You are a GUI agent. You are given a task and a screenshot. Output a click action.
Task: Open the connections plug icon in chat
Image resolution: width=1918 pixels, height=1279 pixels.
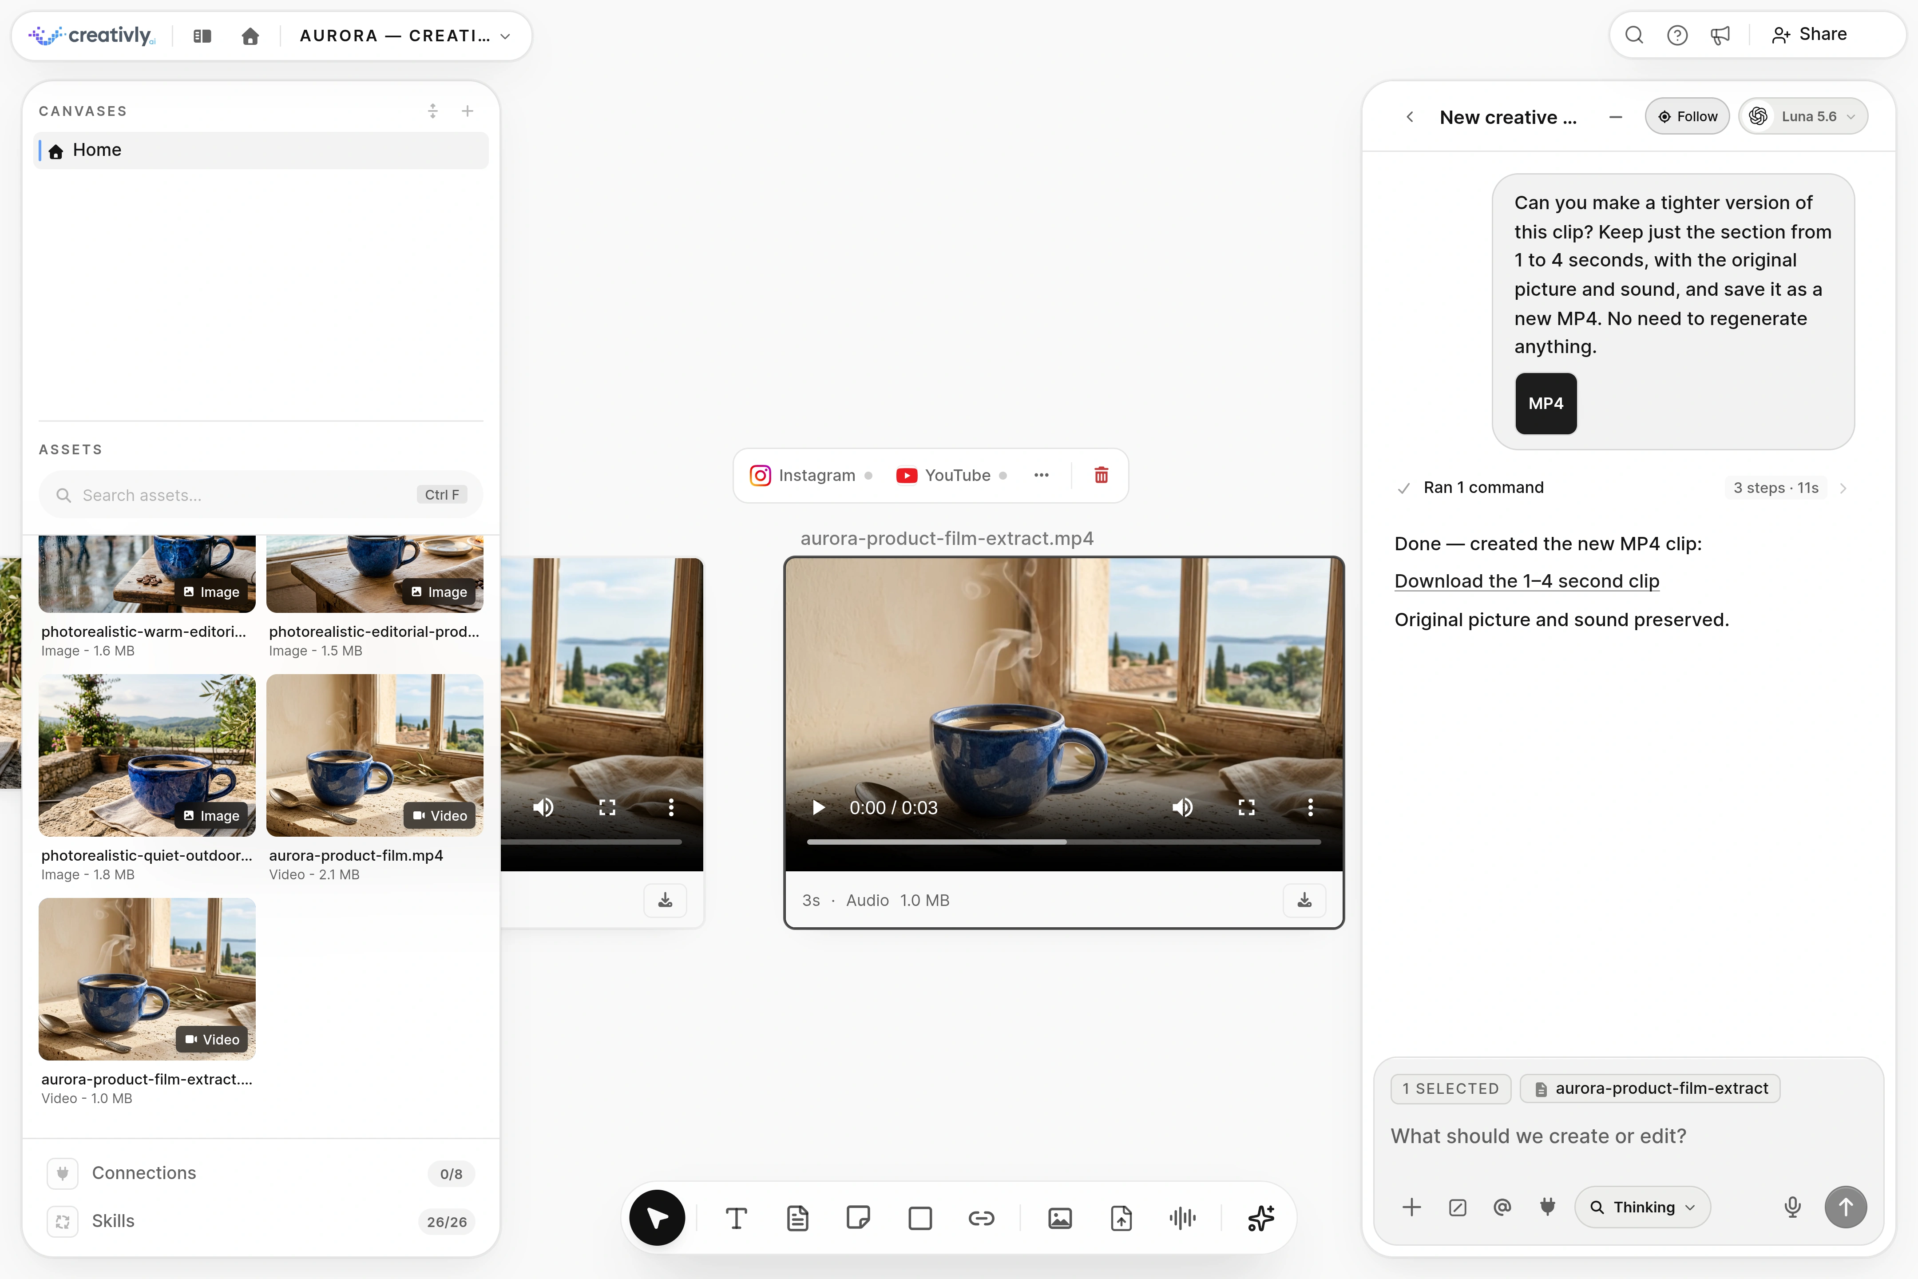[x=1547, y=1207]
